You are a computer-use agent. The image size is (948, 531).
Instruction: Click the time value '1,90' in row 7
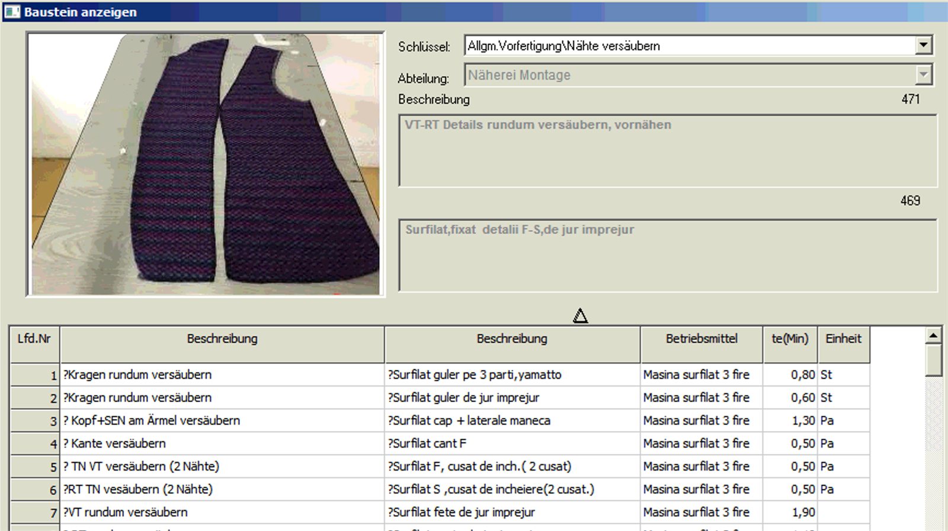point(790,513)
